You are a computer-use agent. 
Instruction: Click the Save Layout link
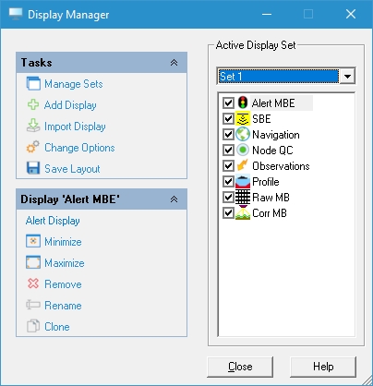click(x=72, y=168)
